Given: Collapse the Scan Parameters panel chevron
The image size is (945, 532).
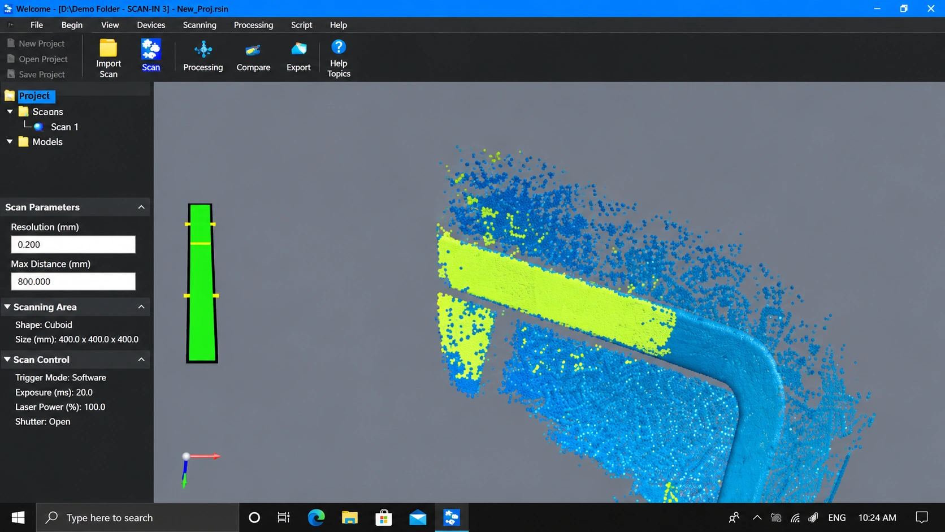Looking at the screenshot, I should pos(141,207).
